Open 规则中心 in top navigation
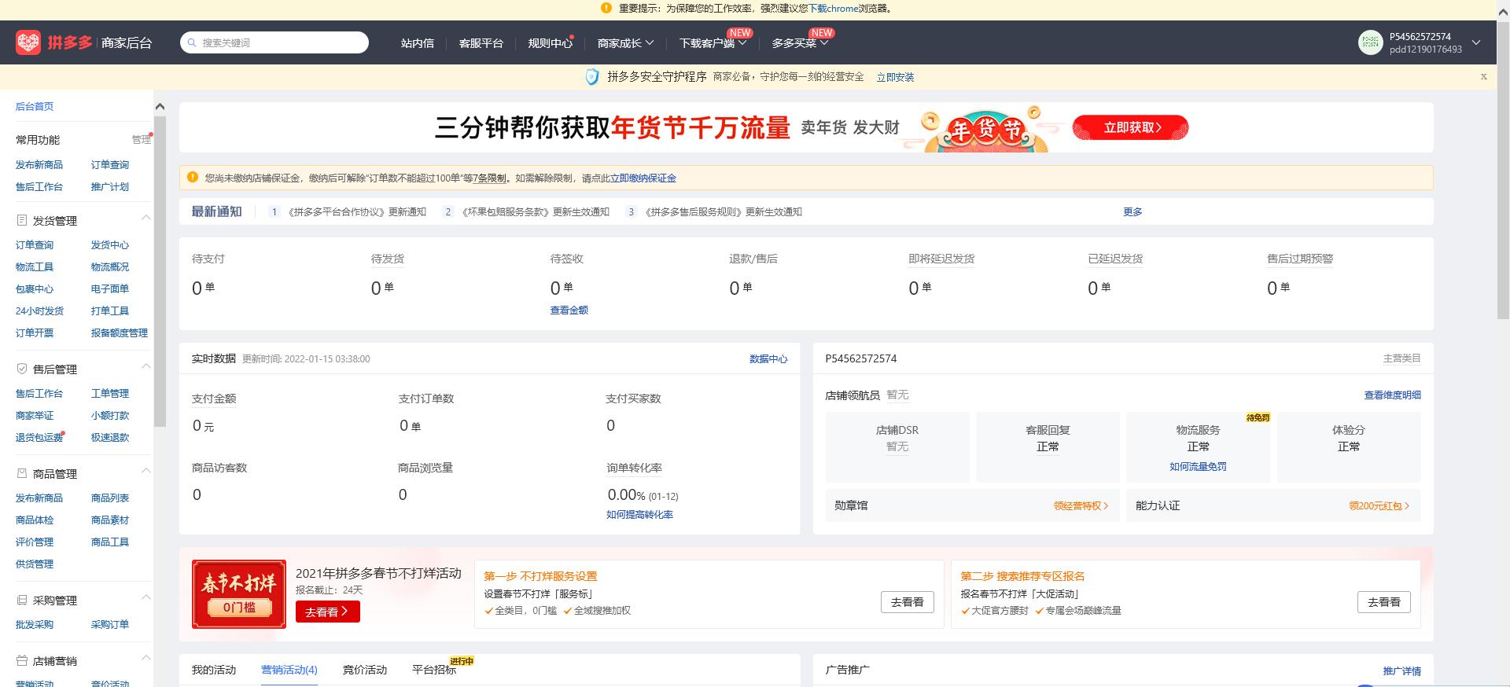The image size is (1510, 687). [x=550, y=43]
